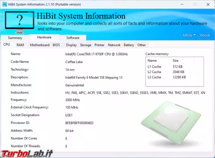This screenshot has height=158, width=215.
Task: Show the Storage sub-tab
Action: 86,45
